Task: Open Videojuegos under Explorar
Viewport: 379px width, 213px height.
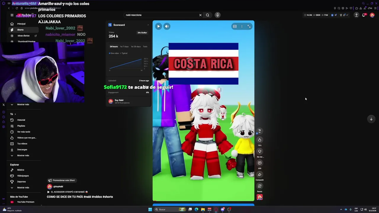Action: tap(24, 176)
